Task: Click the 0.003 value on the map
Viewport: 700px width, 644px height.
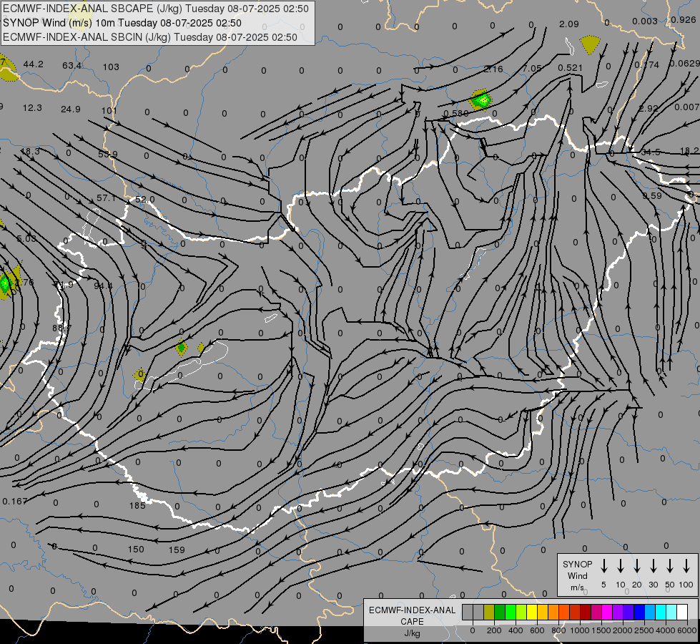Action: click(645, 21)
